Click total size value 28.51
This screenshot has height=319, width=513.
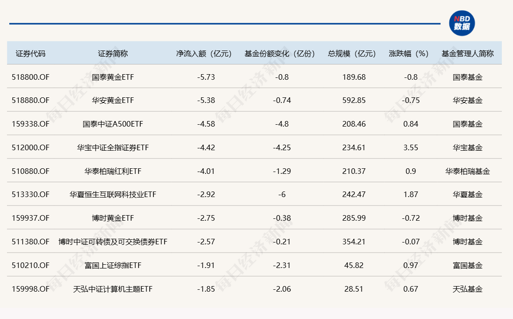pos(354,289)
